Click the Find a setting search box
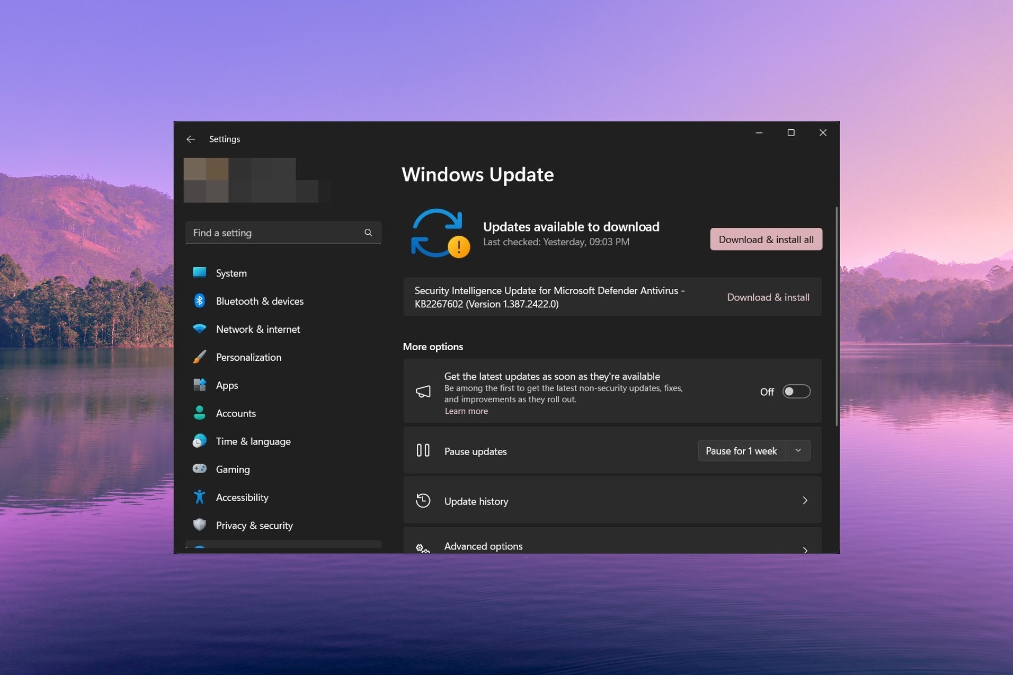The height and width of the screenshot is (675, 1013). point(283,233)
